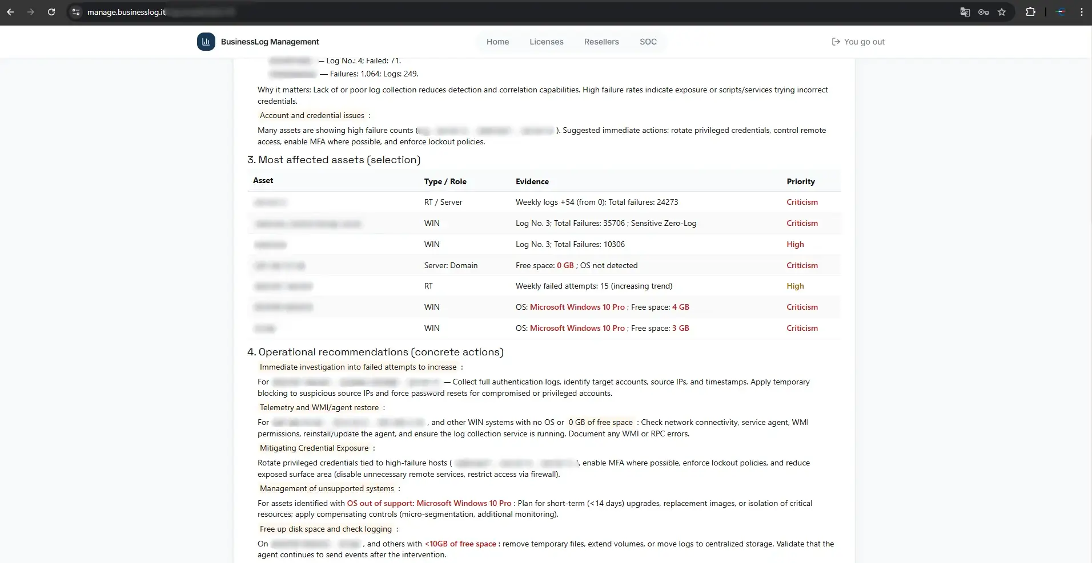Open the browser extensions puzzle icon
The width and height of the screenshot is (1092, 563).
click(1031, 12)
